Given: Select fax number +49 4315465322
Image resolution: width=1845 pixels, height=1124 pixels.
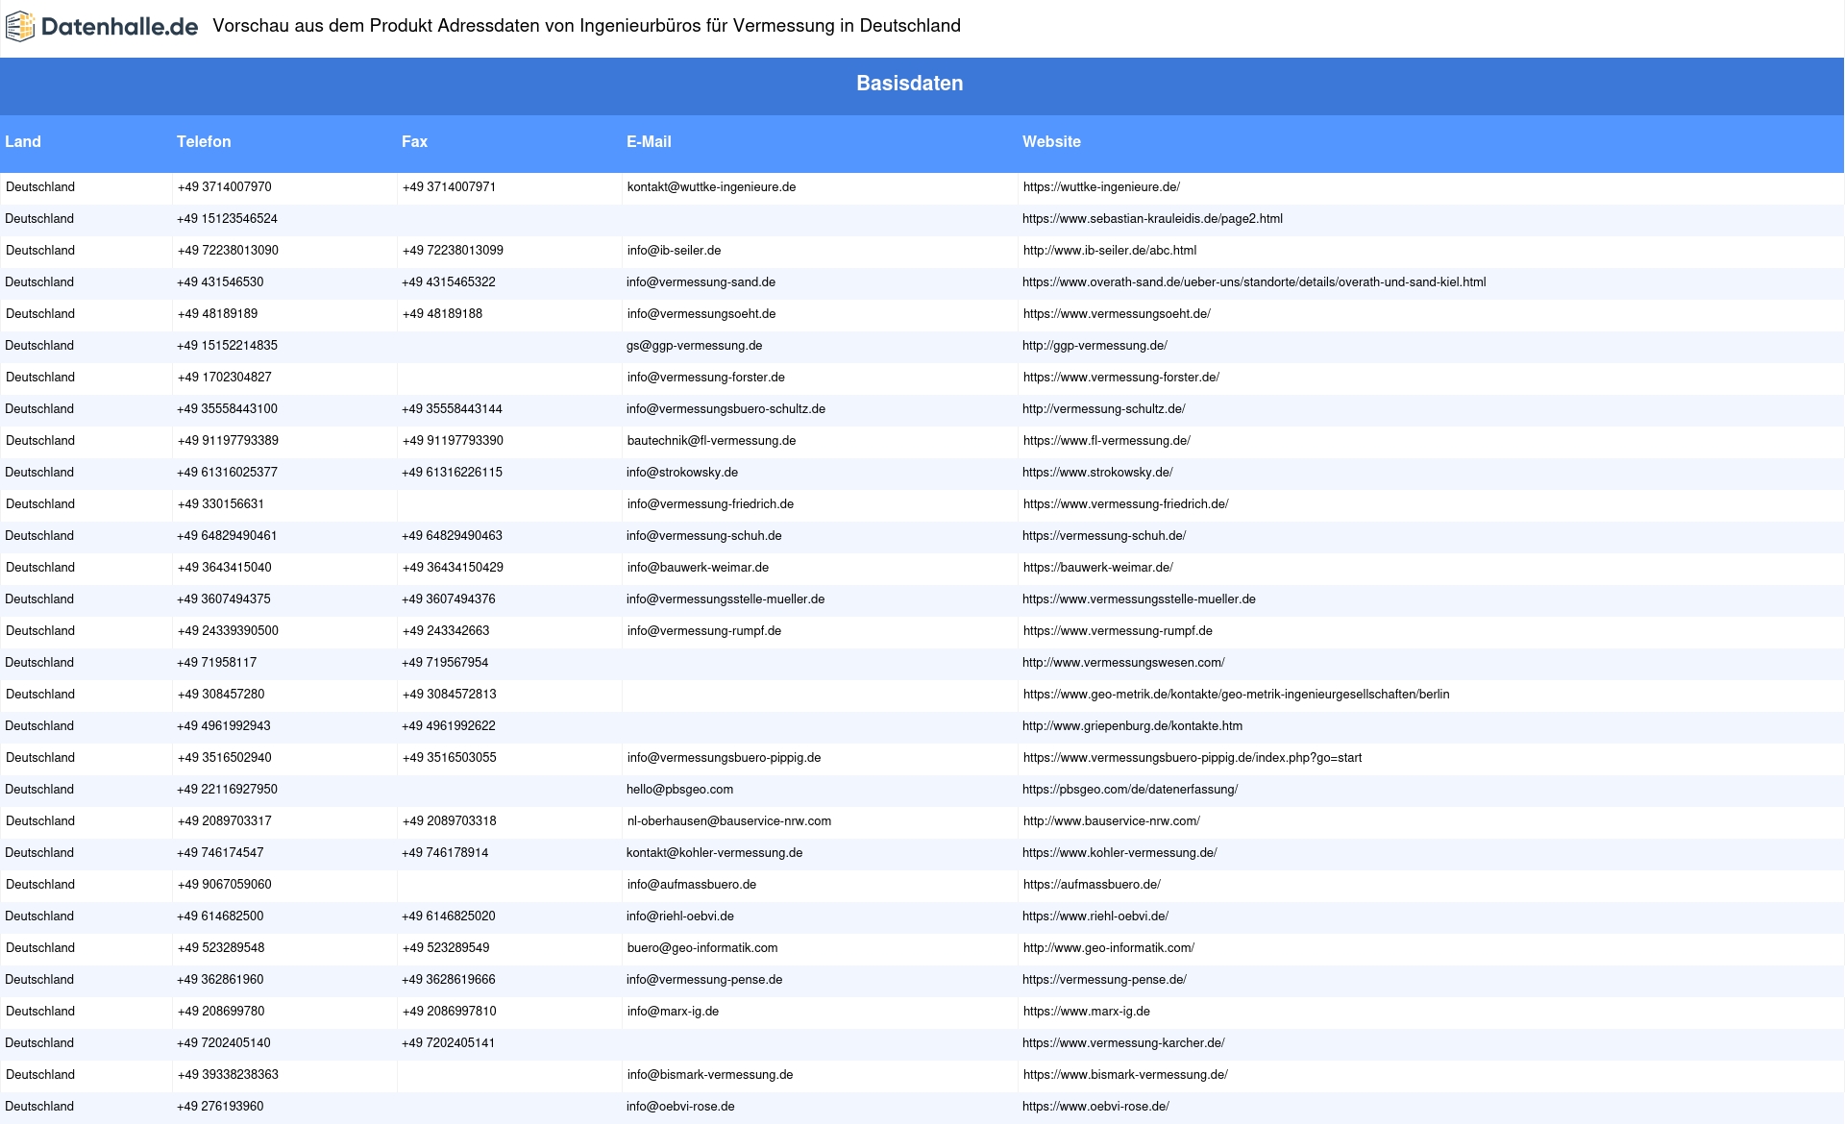Looking at the screenshot, I should click(449, 282).
